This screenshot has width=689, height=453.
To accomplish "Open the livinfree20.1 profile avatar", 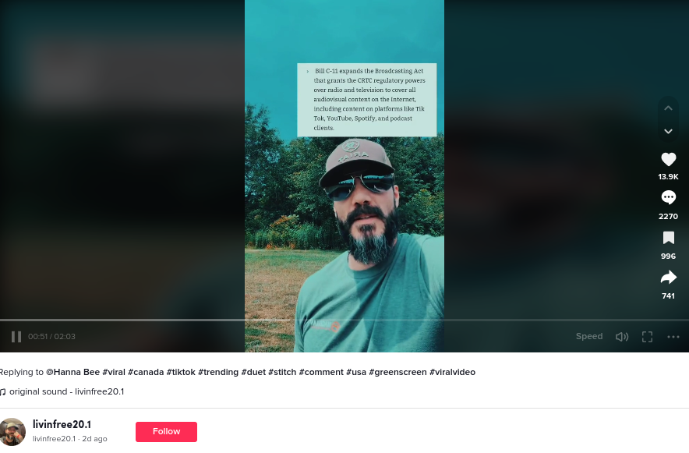I will [12, 431].
